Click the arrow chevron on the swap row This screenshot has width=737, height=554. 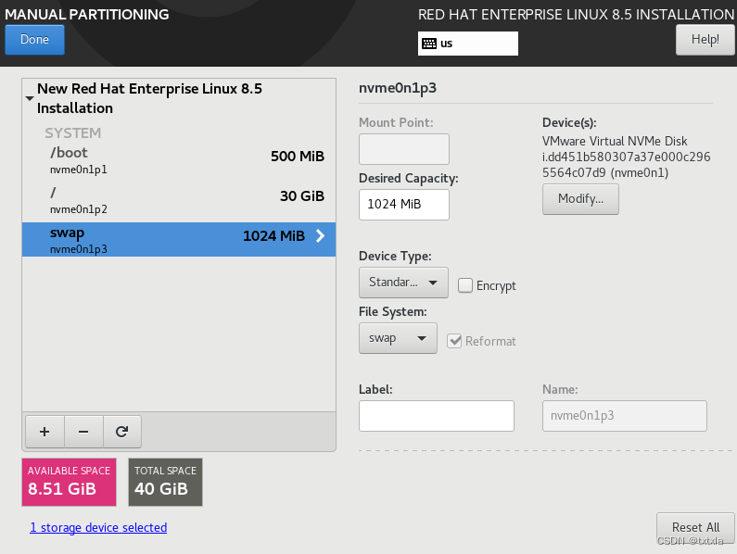[320, 235]
